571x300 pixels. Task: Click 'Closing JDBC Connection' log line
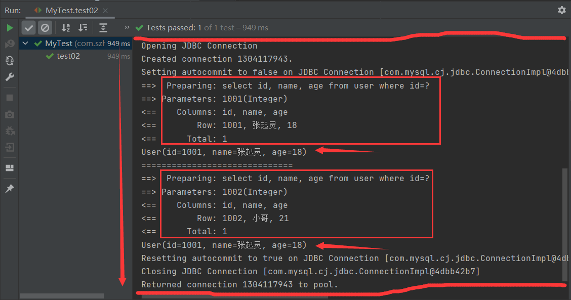[x=311, y=271]
